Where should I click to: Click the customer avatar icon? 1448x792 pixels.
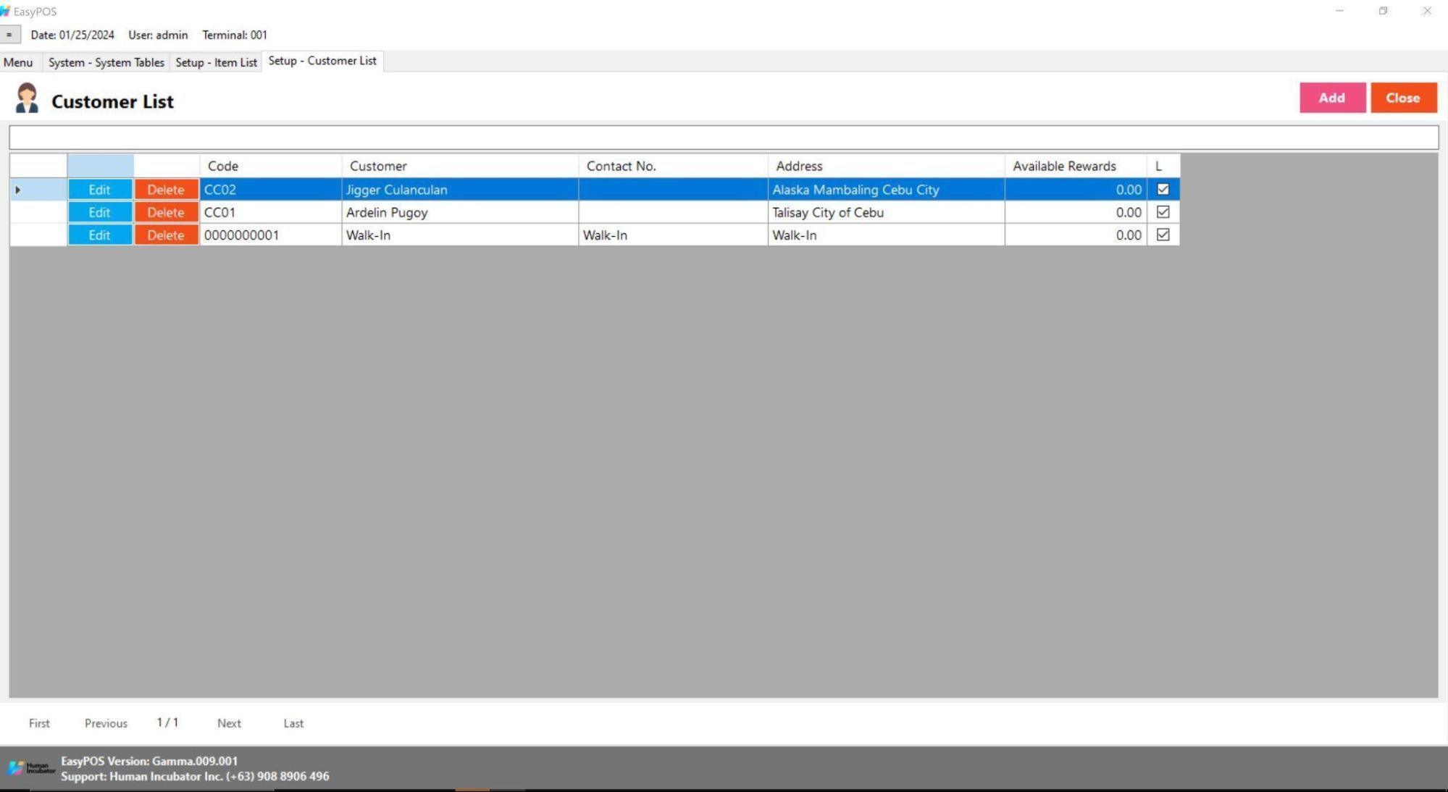(27, 98)
